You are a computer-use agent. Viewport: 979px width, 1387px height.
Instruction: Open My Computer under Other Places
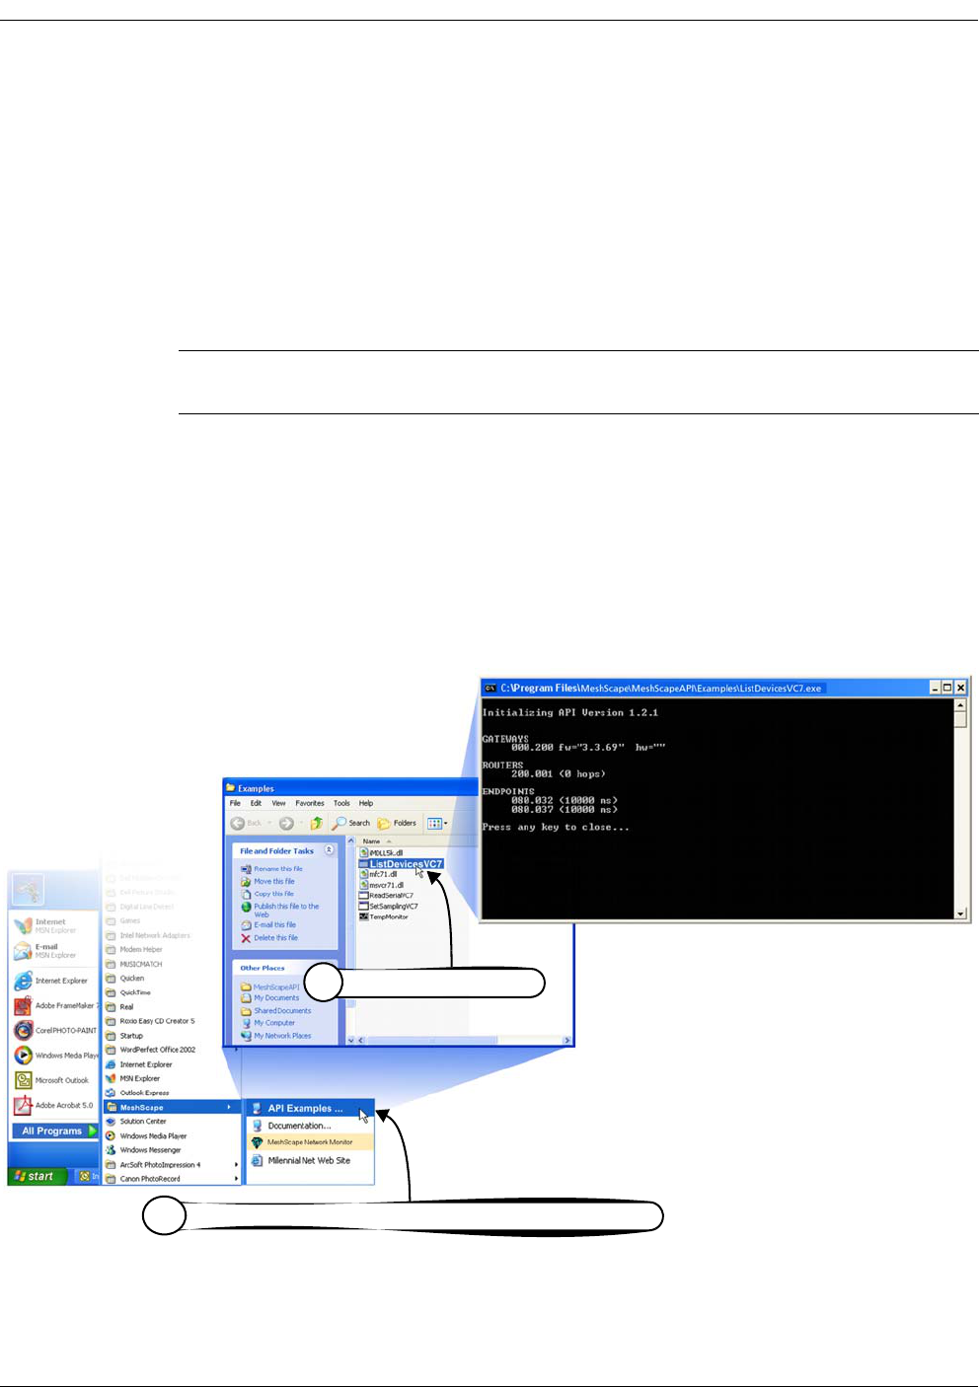tap(268, 1023)
